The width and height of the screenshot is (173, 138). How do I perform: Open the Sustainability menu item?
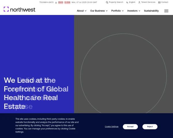[x=151, y=11]
